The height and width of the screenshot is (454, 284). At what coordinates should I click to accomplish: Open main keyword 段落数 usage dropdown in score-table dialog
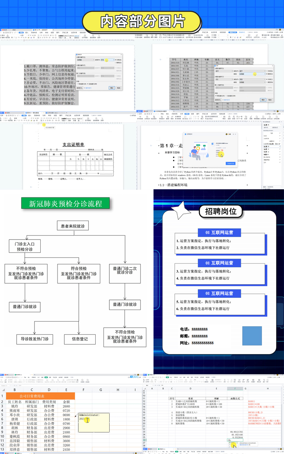point(252,74)
